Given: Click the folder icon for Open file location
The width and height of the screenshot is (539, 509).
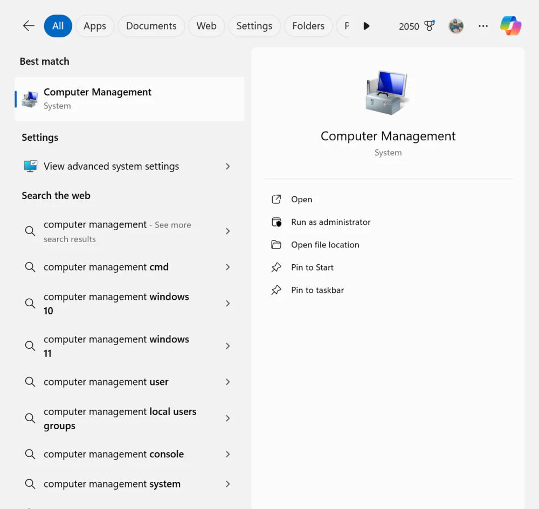Looking at the screenshot, I should tap(276, 245).
